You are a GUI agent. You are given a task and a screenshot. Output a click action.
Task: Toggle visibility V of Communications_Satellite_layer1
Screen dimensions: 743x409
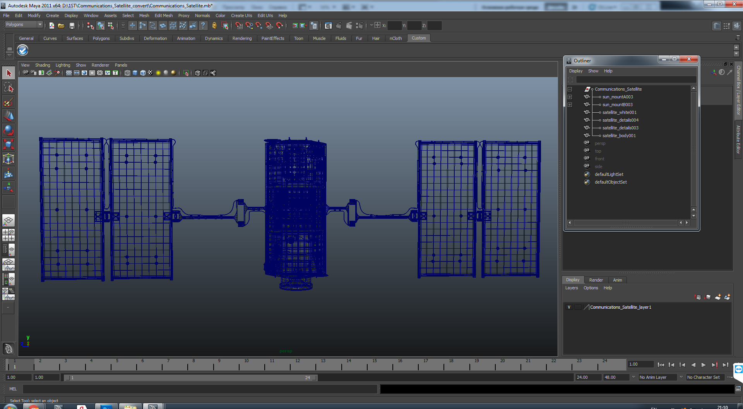[569, 307]
